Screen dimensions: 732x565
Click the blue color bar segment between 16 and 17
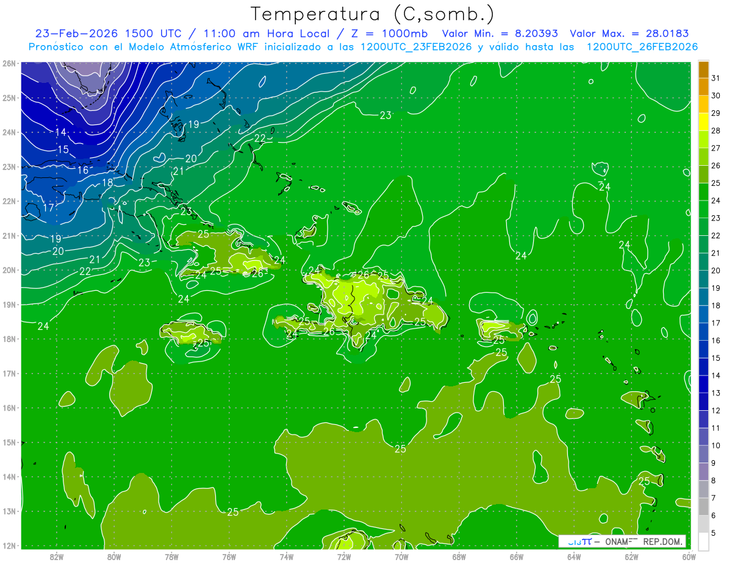pos(704,332)
